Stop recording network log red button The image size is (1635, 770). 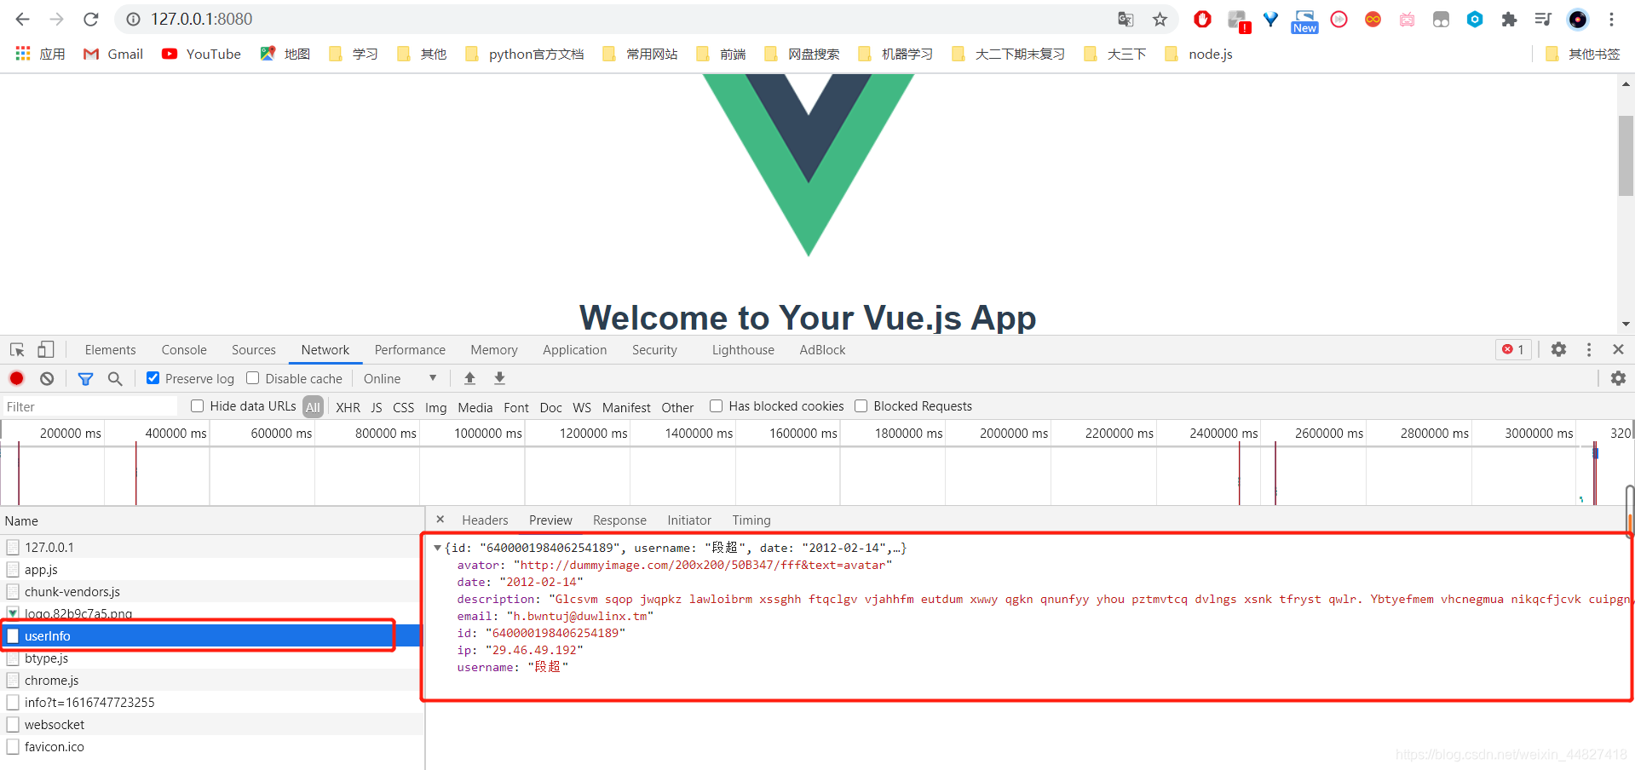[x=16, y=378]
